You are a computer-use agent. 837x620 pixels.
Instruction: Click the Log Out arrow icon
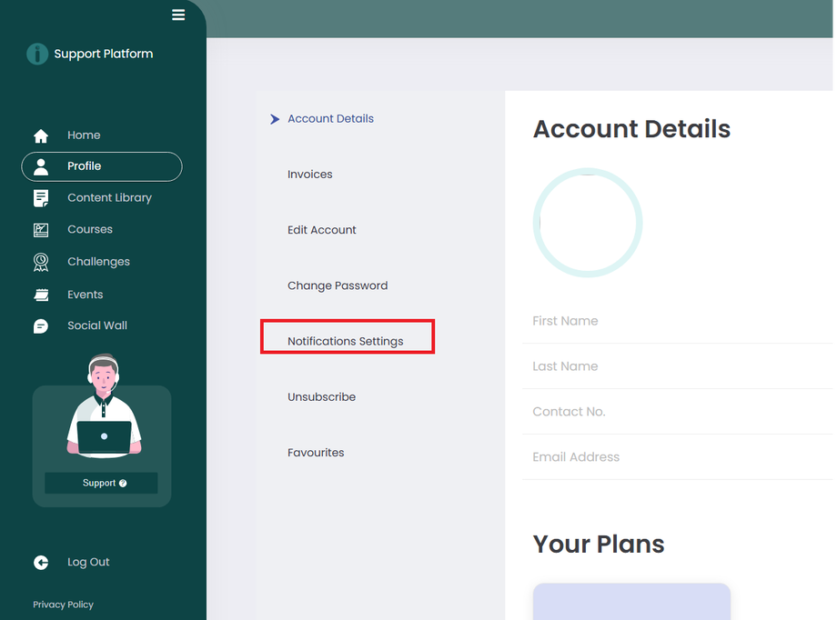tap(41, 563)
